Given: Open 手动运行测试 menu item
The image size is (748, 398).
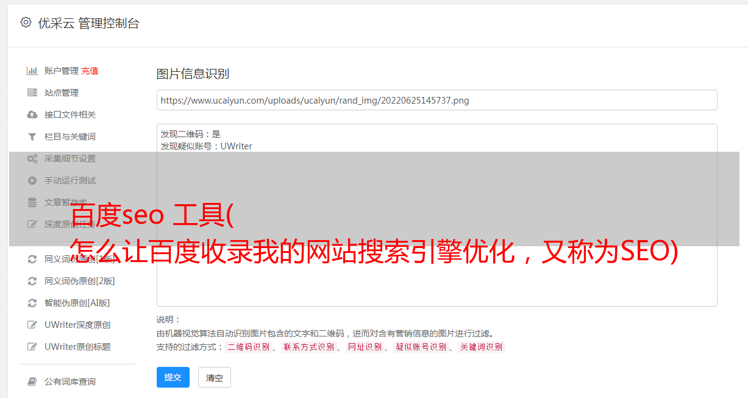Looking at the screenshot, I should (70, 180).
